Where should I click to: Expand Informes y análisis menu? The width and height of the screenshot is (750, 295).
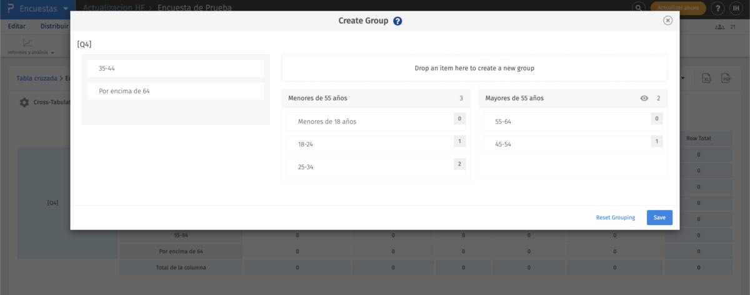tap(31, 47)
